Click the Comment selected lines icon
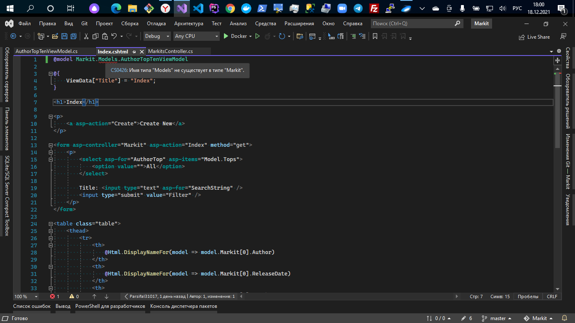 tap(353, 36)
